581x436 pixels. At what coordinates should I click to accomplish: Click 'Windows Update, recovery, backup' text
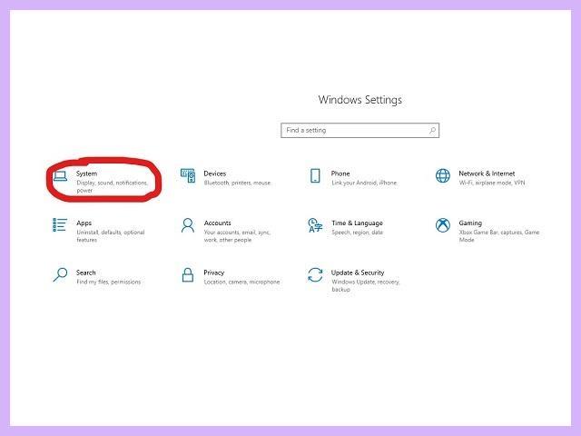tap(366, 285)
